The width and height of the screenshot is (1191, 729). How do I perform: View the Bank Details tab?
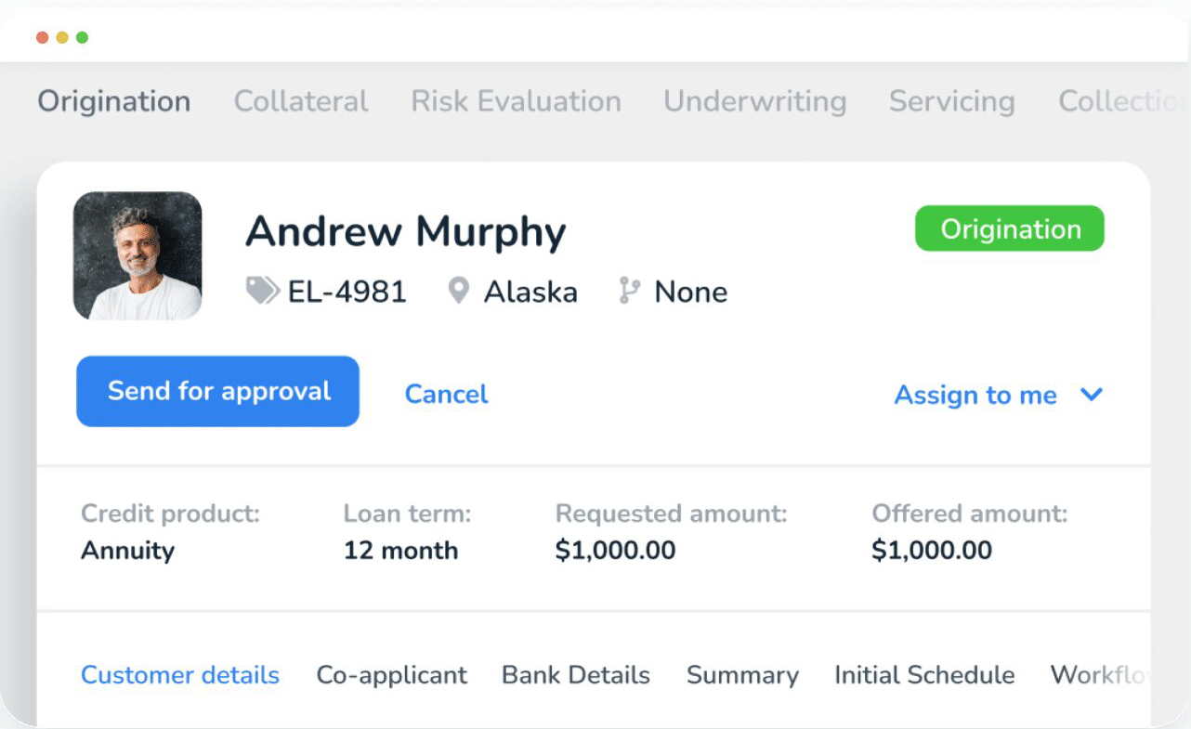pyautogui.click(x=576, y=675)
